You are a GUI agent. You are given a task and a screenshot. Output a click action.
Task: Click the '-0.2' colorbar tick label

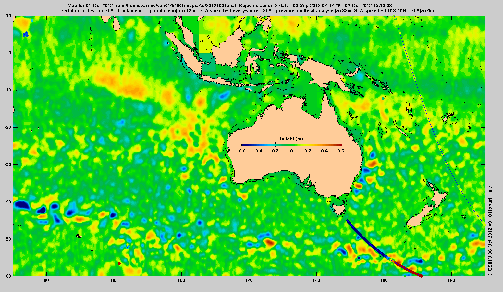tap(275, 151)
